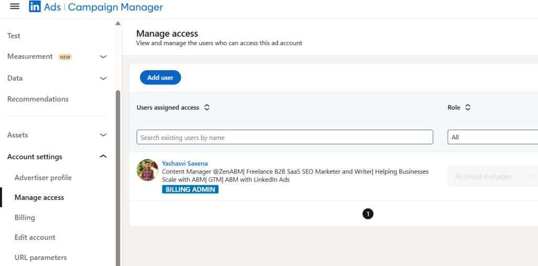Open the Role filter dropdown showing All
538x266 pixels.
(x=493, y=137)
